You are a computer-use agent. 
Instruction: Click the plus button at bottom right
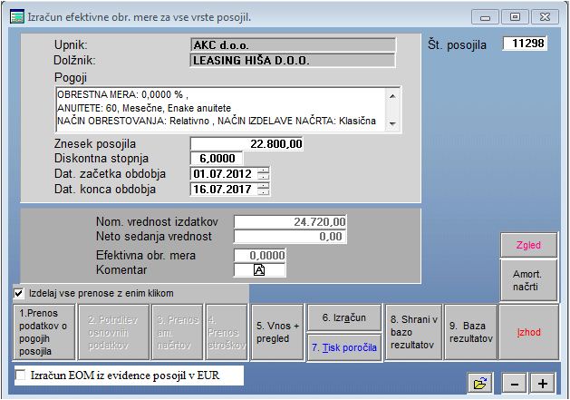(543, 384)
